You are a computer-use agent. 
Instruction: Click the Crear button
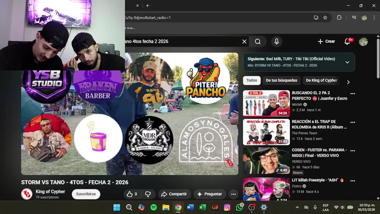point(326,42)
